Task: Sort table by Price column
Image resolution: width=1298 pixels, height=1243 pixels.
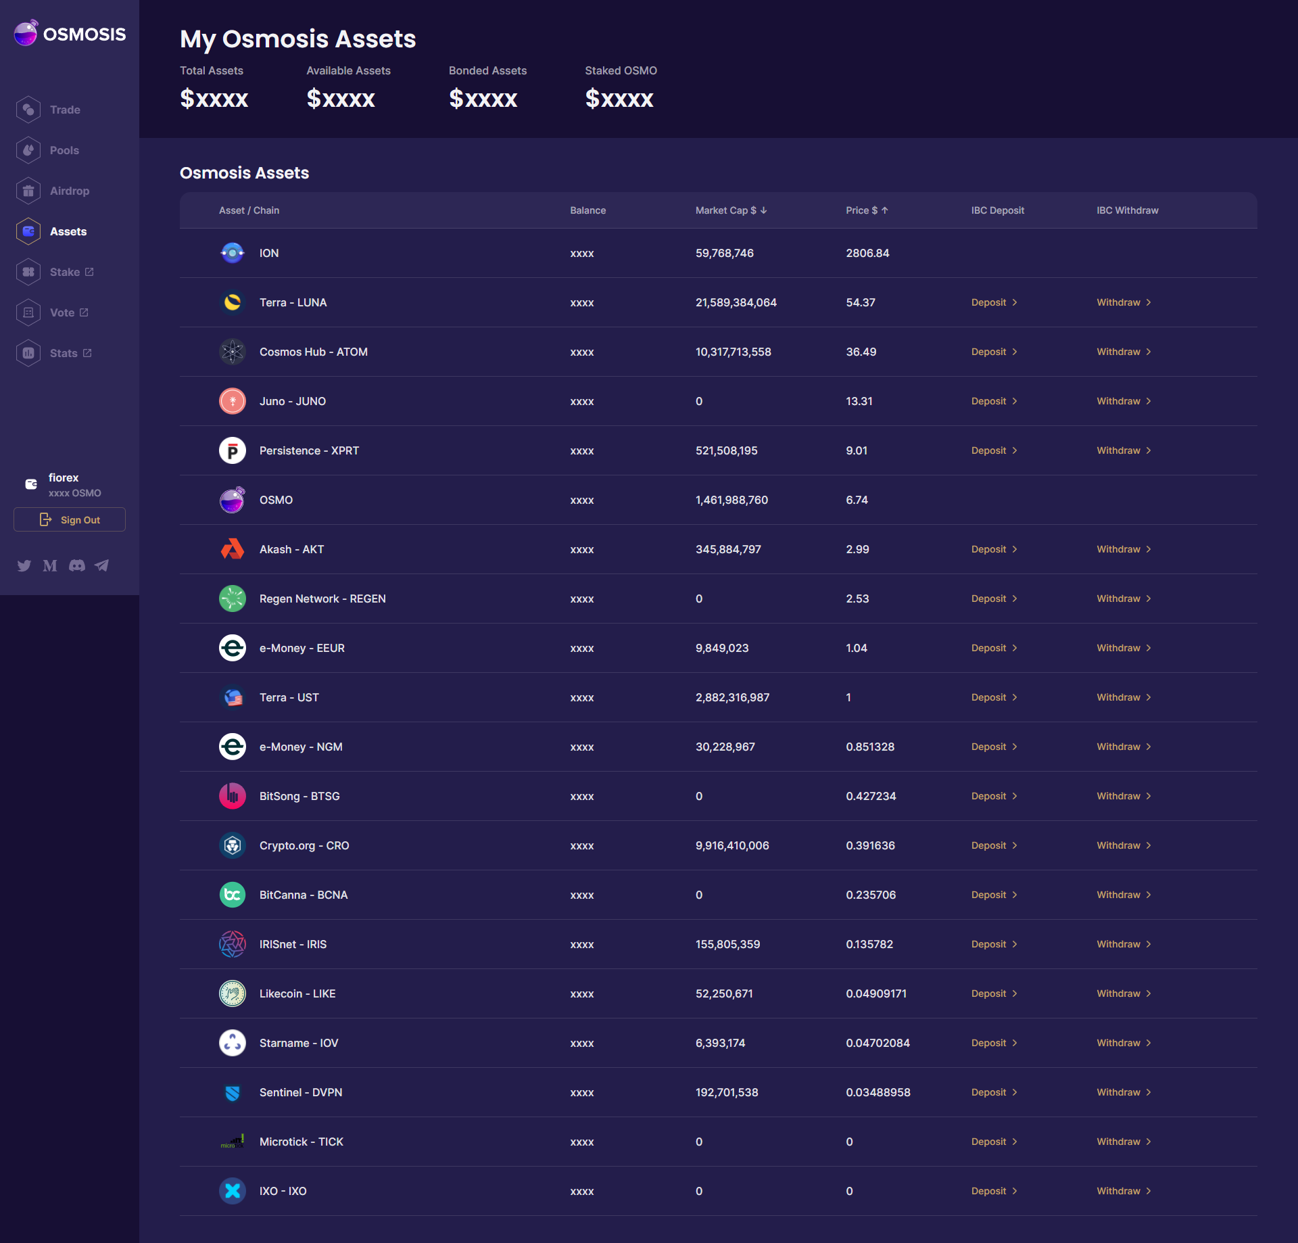Action: (x=866, y=210)
